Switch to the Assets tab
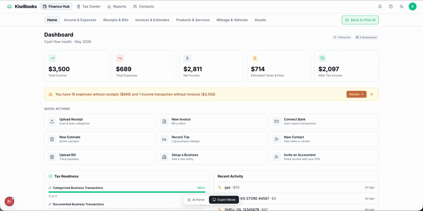Screen dimensions: 423x211 click(260, 20)
